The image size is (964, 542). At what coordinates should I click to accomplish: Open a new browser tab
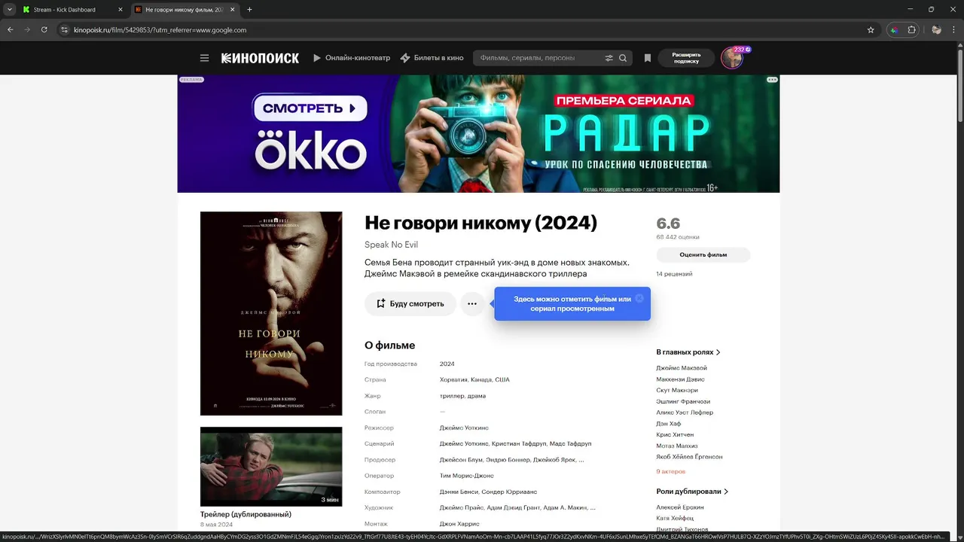[x=249, y=10]
